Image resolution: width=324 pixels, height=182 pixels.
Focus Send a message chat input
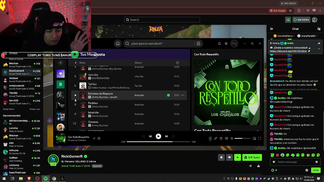tap(295, 162)
